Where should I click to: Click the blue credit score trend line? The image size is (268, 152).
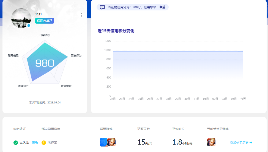[x=178, y=51]
